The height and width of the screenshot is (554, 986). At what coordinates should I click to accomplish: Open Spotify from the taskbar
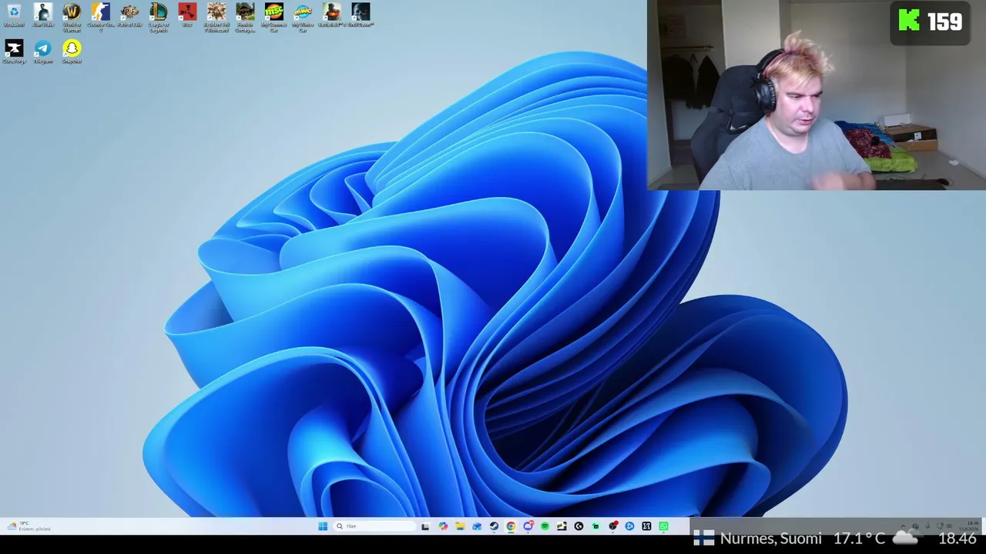click(545, 526)
